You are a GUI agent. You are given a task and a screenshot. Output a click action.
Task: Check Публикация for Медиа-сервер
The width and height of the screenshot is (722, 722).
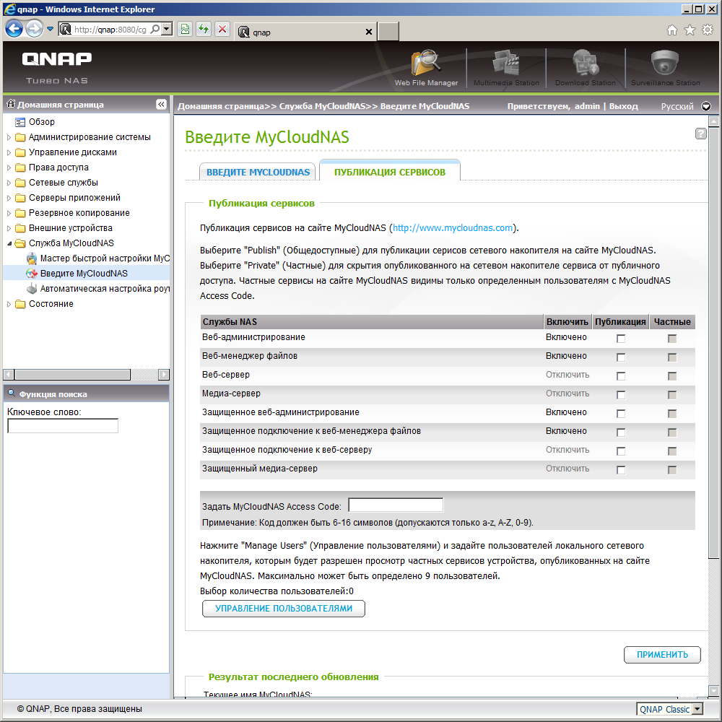click(x=621, y=395)
